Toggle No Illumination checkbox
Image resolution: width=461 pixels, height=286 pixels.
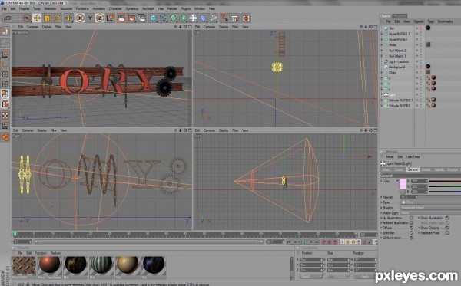point(411,218)
